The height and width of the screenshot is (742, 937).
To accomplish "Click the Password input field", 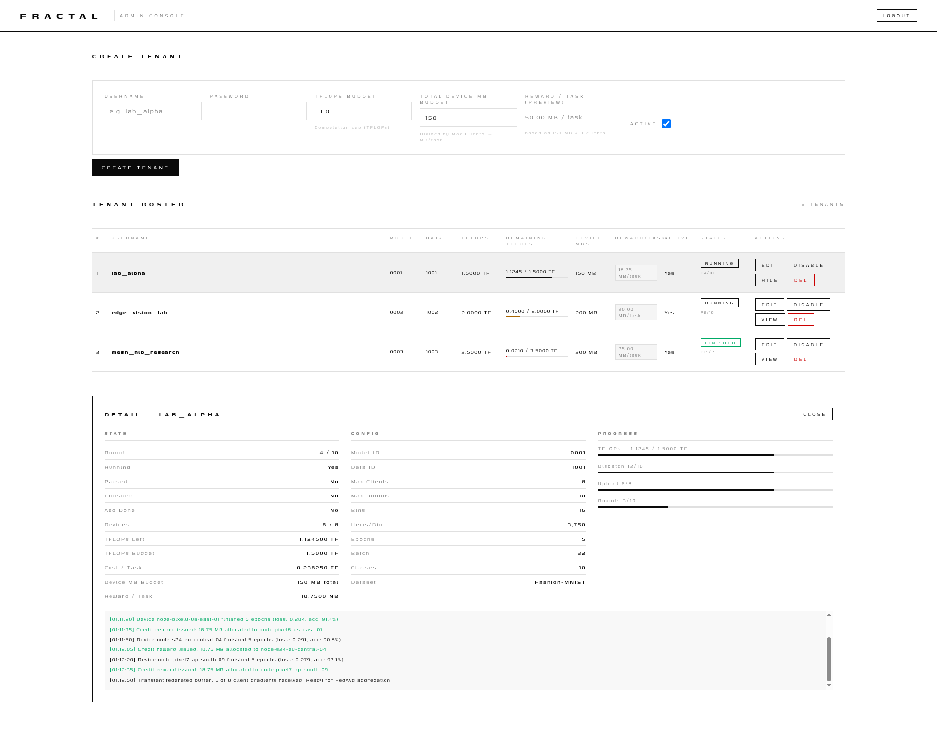I will click(258, 111).
